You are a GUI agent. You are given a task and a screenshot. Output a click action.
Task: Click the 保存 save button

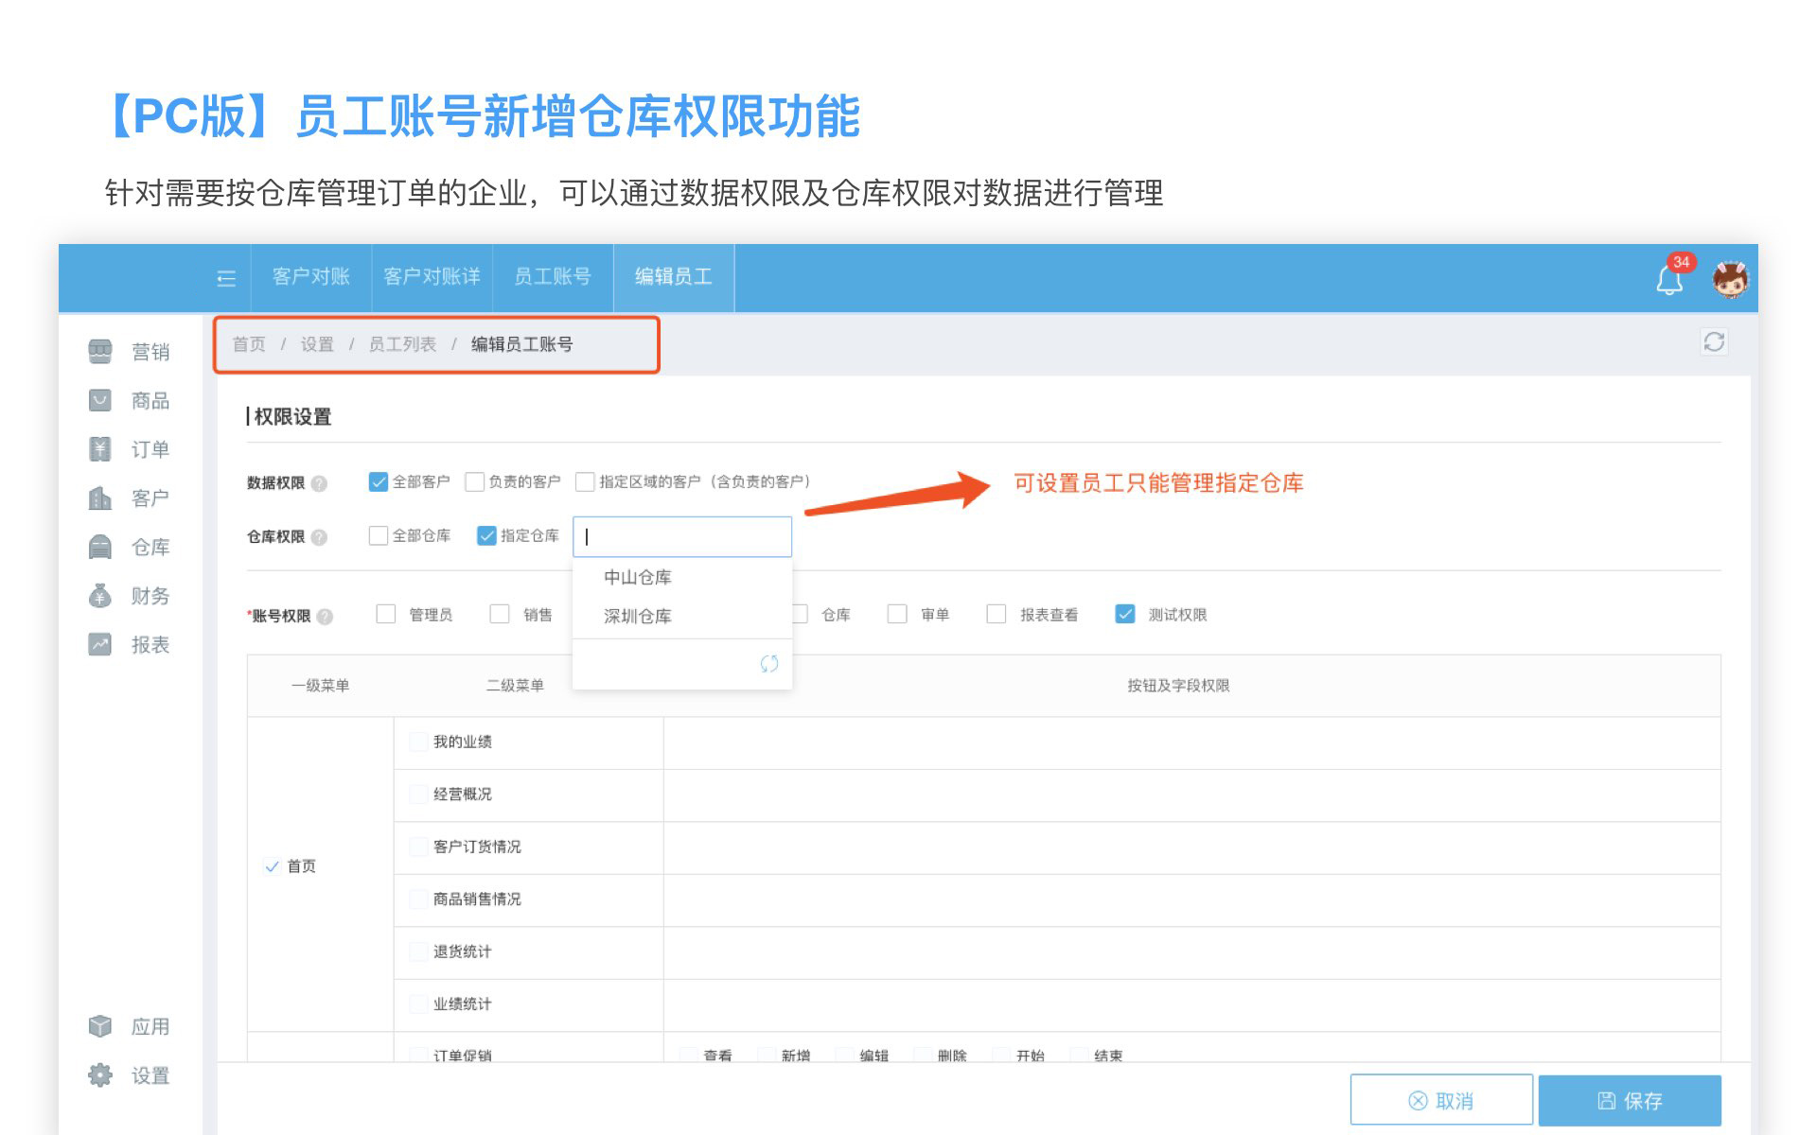click(x=1630, y=1100)
